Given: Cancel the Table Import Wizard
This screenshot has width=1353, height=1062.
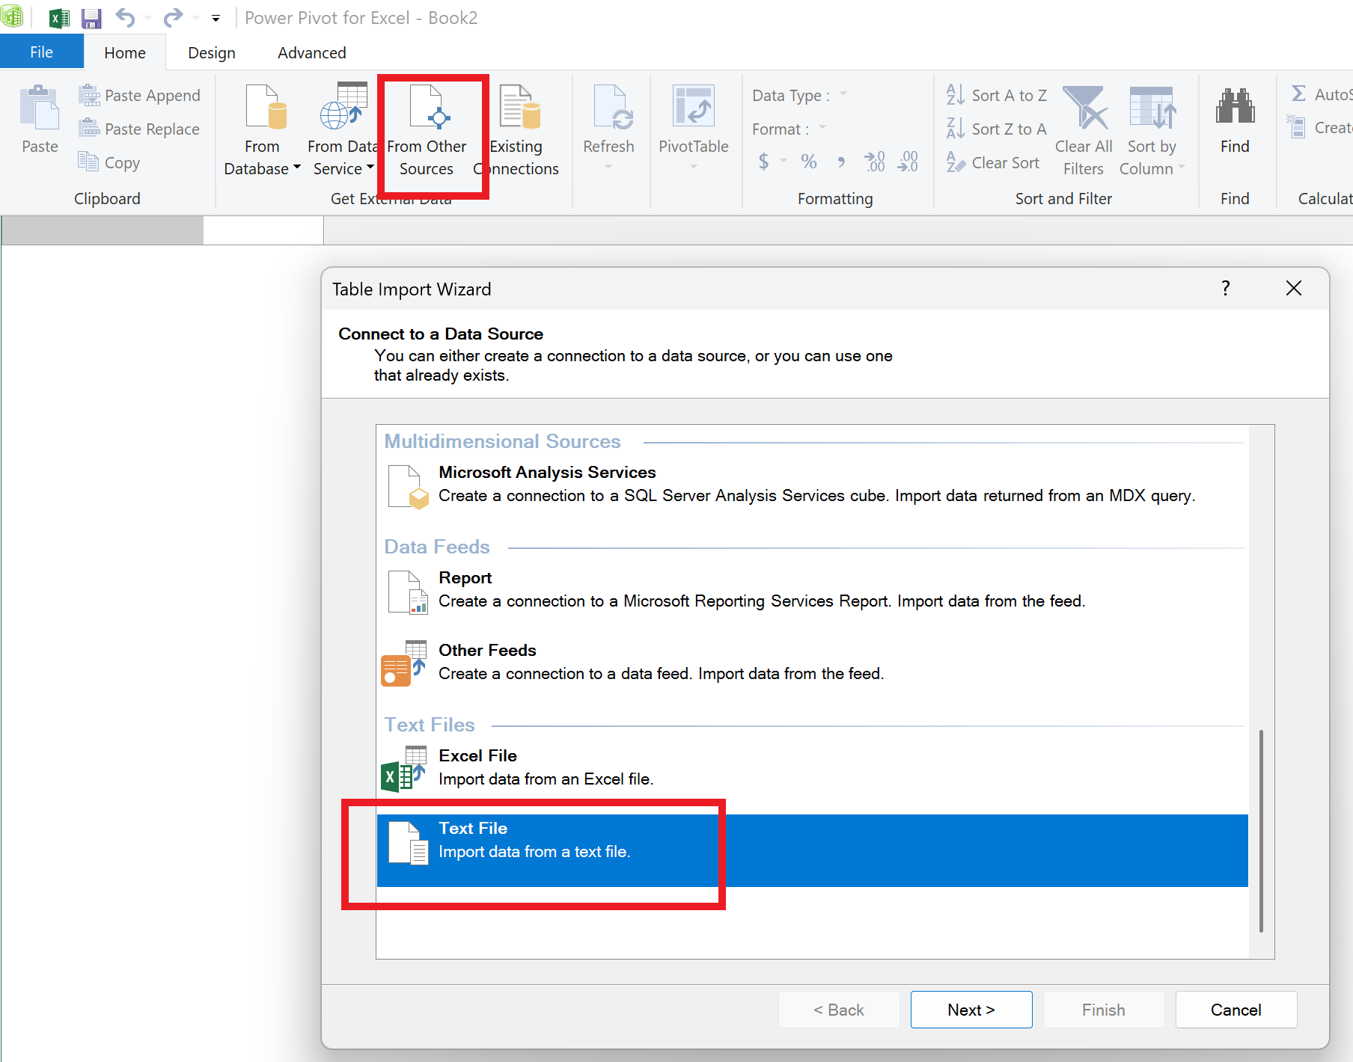Looking at the screenshot, I should [1236, 1010].
